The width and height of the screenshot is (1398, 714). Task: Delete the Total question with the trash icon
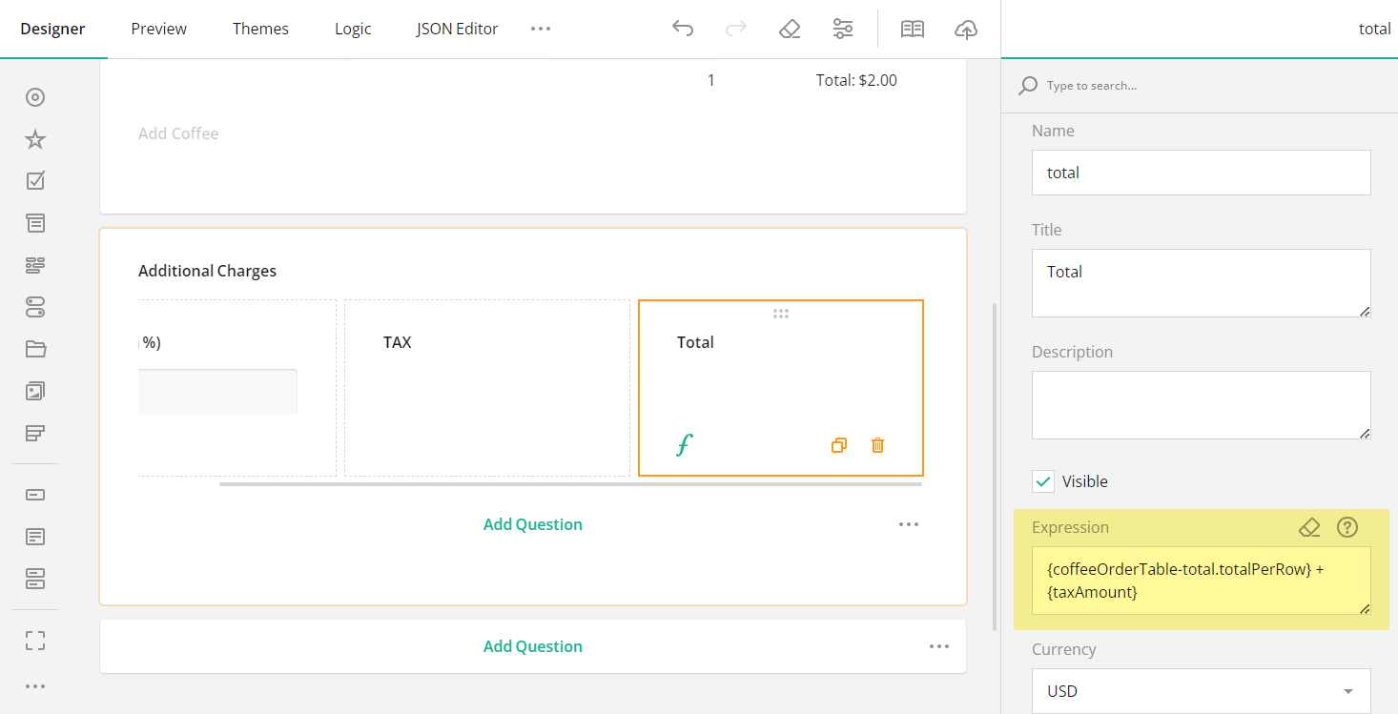click(876, 445)
